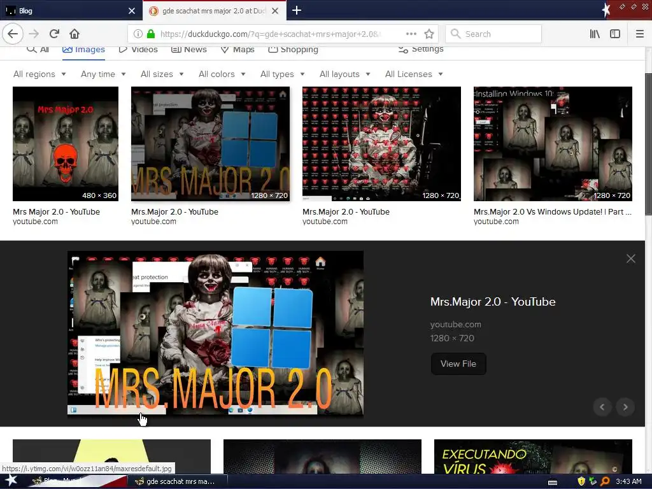Click the vertical page scrollbar

pos(648,144)
